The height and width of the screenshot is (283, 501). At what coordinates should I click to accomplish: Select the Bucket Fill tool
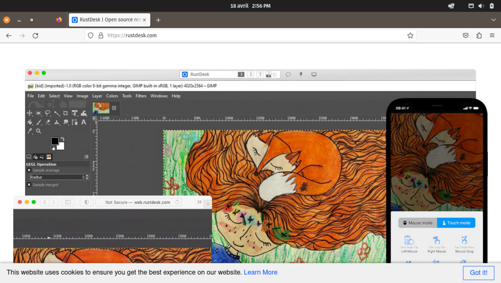click(x=29, y=122)
